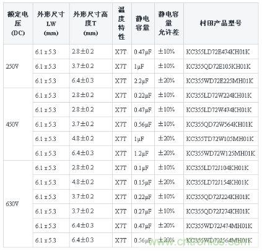
Task: Click product number KC355QD72E105KH01K
Action: [219, 66]
